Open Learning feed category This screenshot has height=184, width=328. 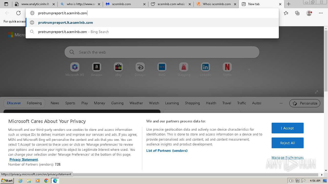pos(172,103)
